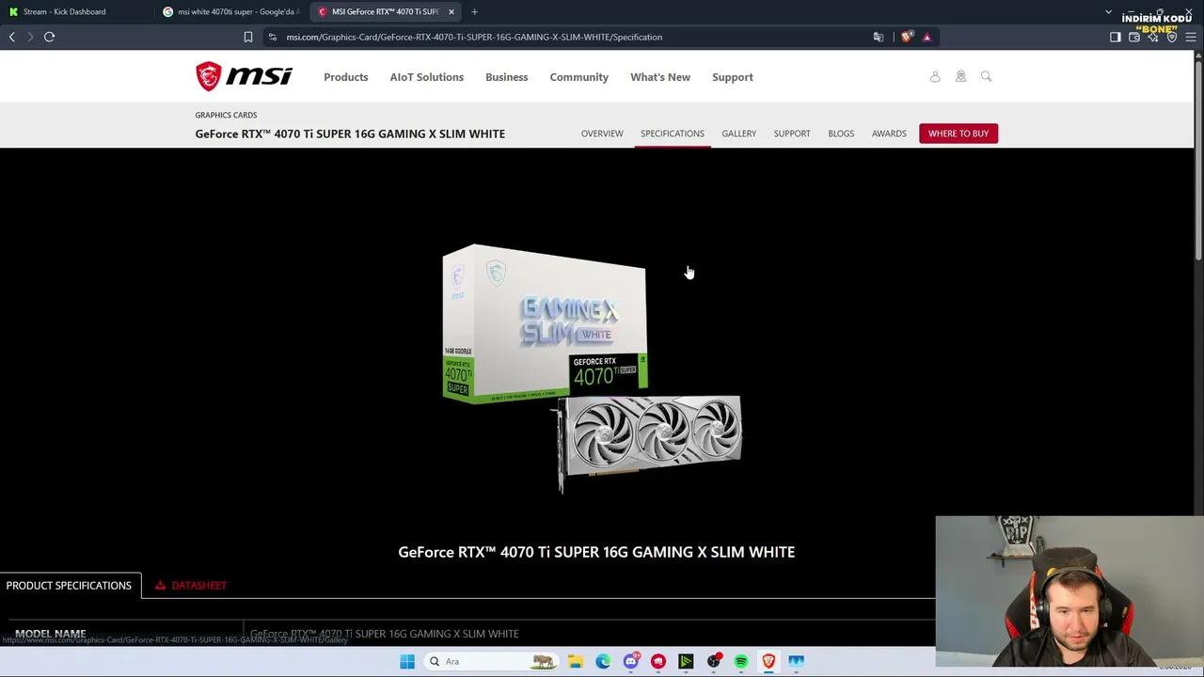Open File Explorer from the taskbar

575,661
